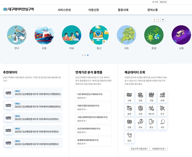Viewport: 192px width, 157px height.
Task: Open the 활용사례 menu
Action: click(x=123, y=10)
